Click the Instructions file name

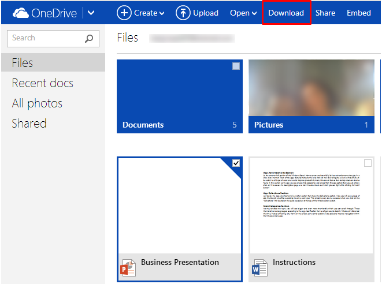click(x=294, y=262)
